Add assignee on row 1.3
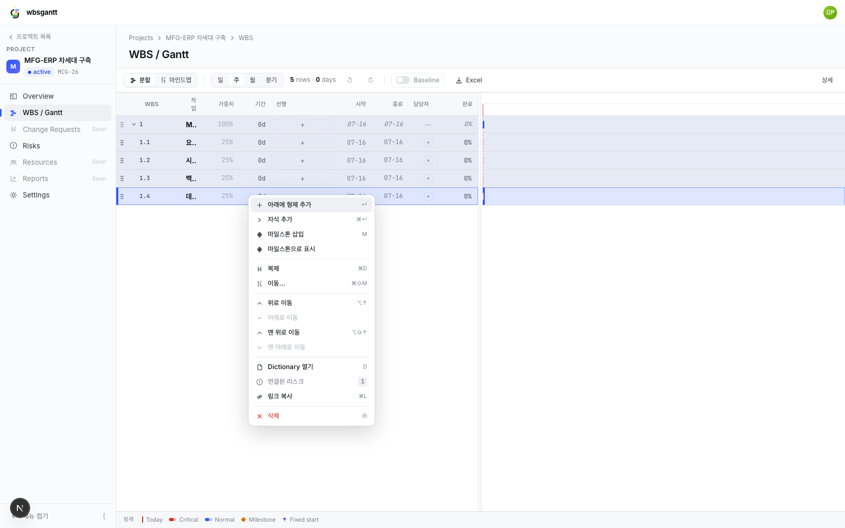The height and width of the screenshot is (528, 845). [x=428, y=178]
